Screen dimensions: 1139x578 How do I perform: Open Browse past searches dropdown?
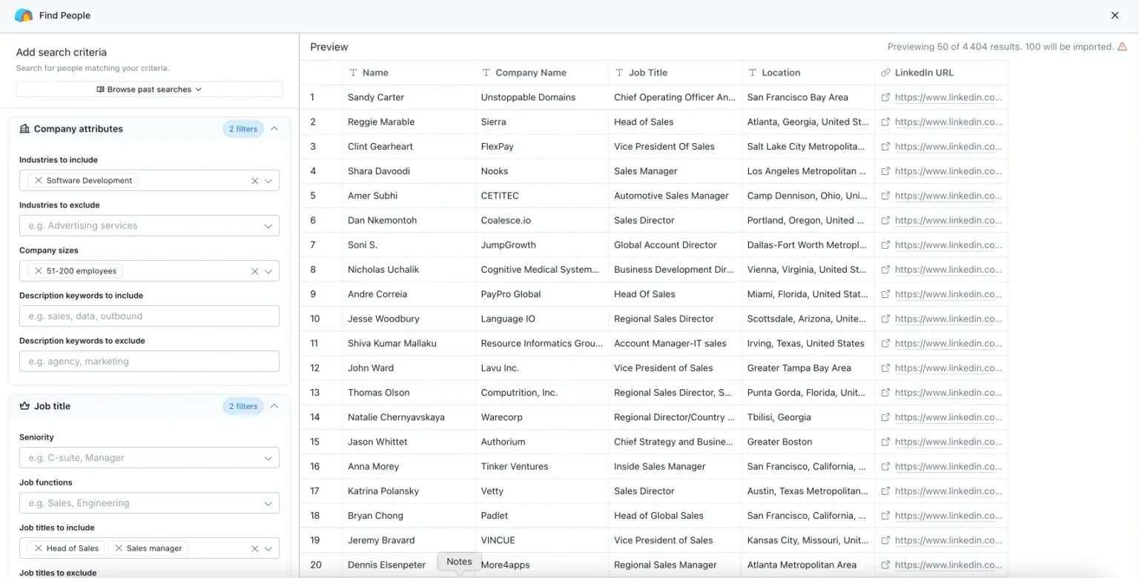coord(149,89)
